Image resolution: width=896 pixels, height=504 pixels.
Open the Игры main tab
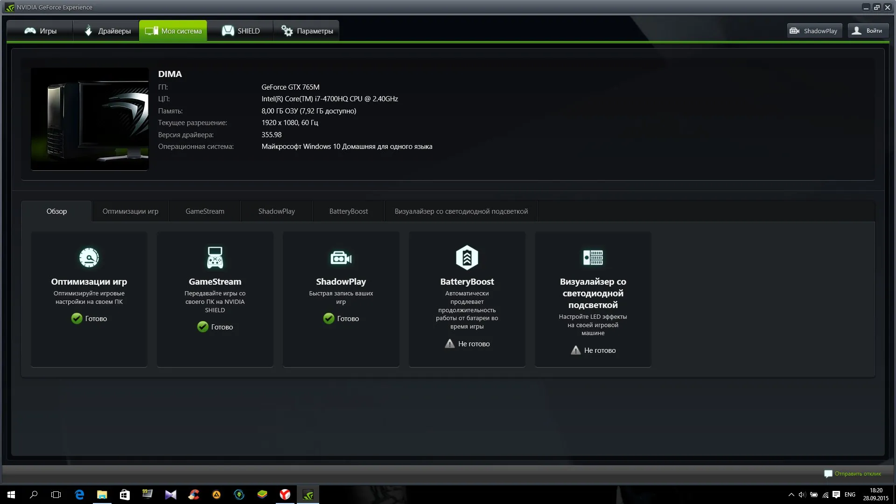(40, 31)
